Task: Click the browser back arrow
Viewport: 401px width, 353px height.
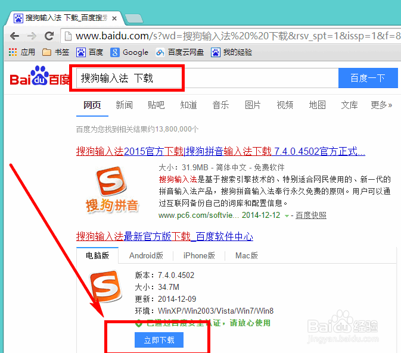Action: click(14, 36)
